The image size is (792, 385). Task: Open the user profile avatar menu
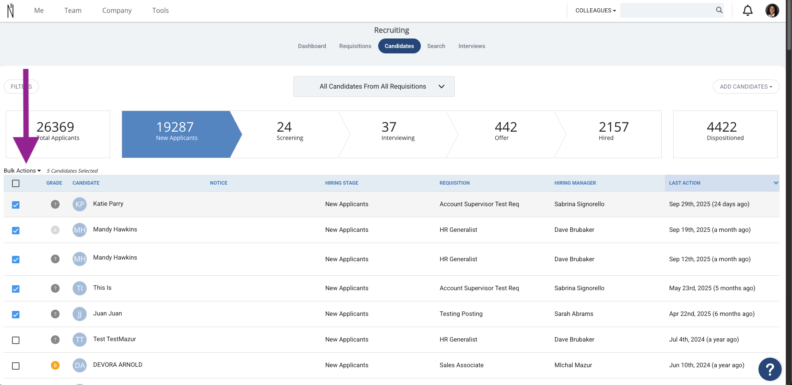[x=772, y=10]
